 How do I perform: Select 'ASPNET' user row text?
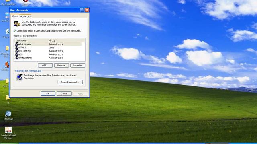click(22, 48)
